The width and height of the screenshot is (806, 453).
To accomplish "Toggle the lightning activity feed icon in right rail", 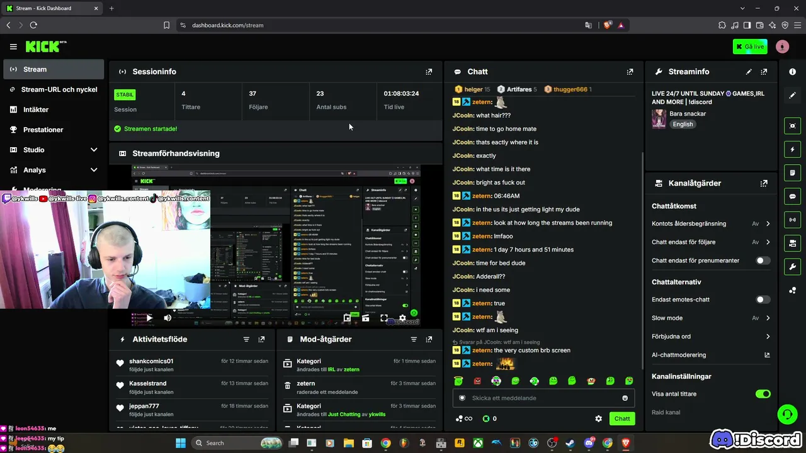I will tap(792, 150).
